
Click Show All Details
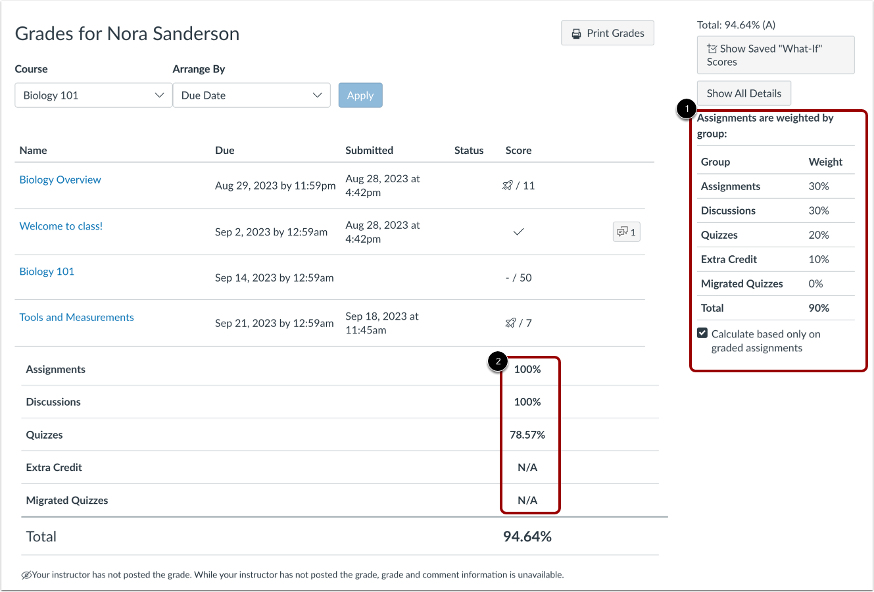[x=743, y=93]
